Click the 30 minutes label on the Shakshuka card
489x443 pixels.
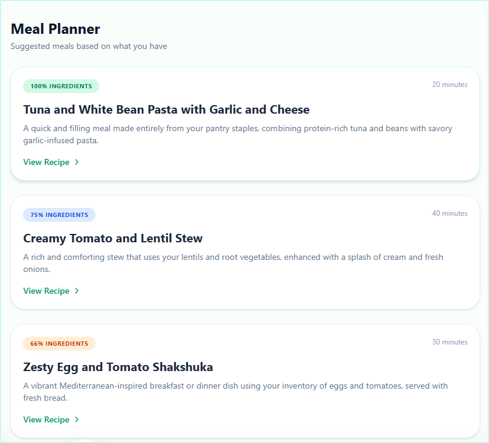450,342
